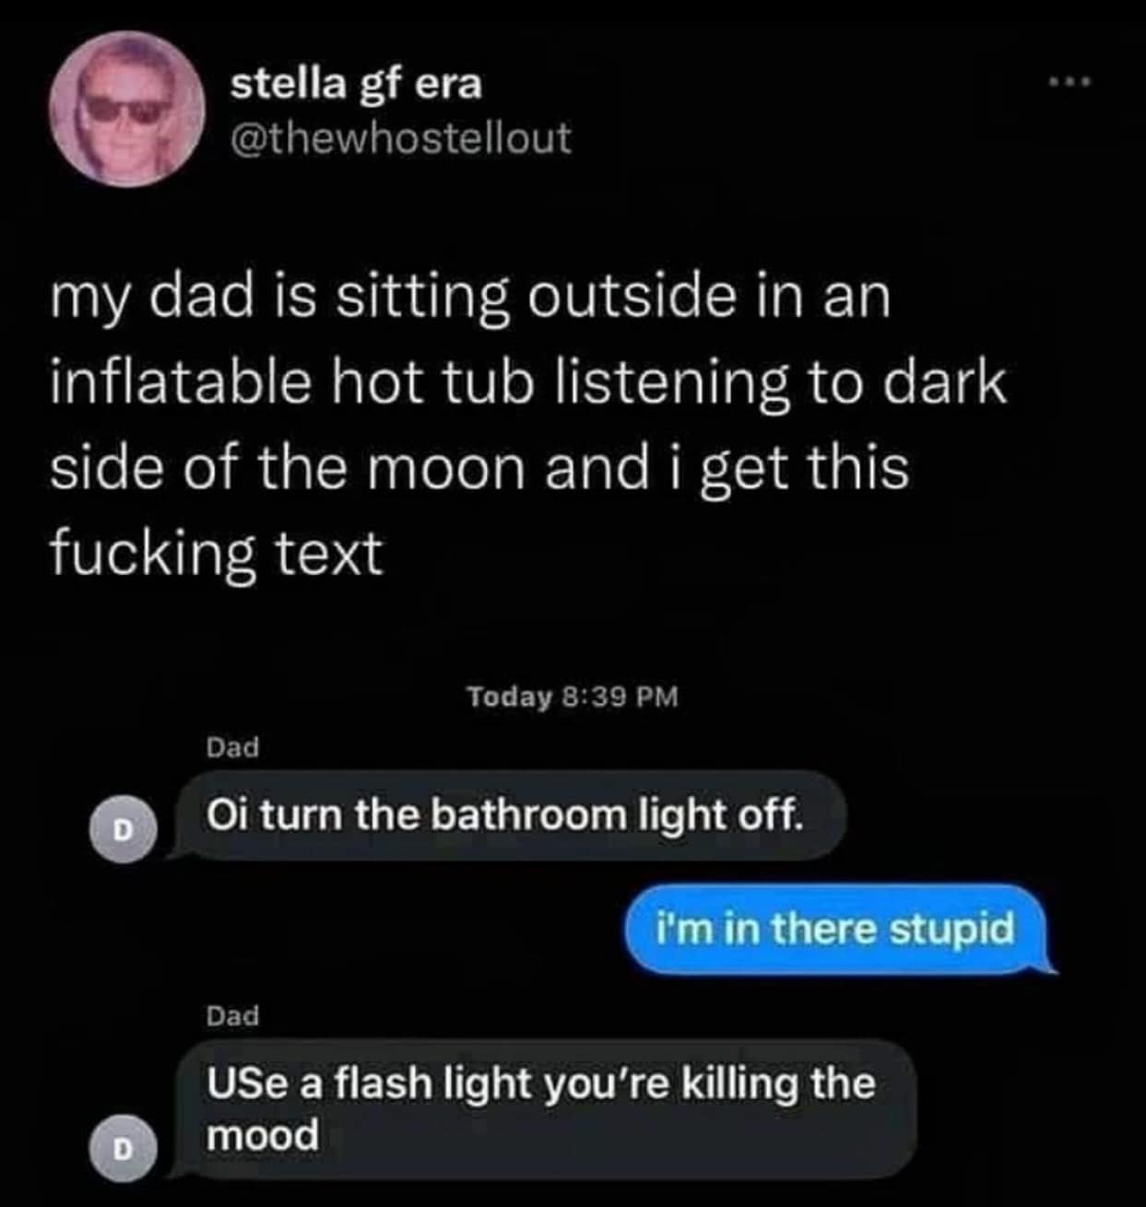Viewport: 1146px width, 1207px height.
Task: Open the three-dot more options menu
Action: [x=1070, y=84]
